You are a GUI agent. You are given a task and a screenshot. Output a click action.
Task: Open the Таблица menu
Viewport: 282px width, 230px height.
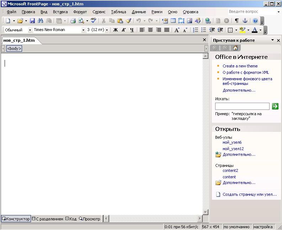pyautogui.click(x=118, y=12)
